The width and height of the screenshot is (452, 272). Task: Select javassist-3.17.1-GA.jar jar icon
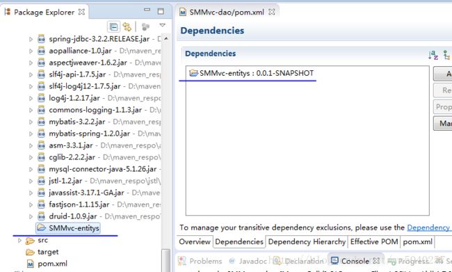point(42,193)
